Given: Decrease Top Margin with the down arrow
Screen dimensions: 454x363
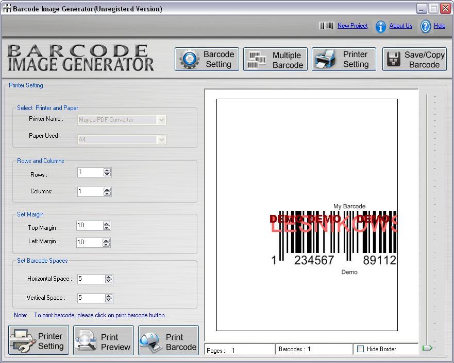Looking at the screenshot, I should (107, 228).
